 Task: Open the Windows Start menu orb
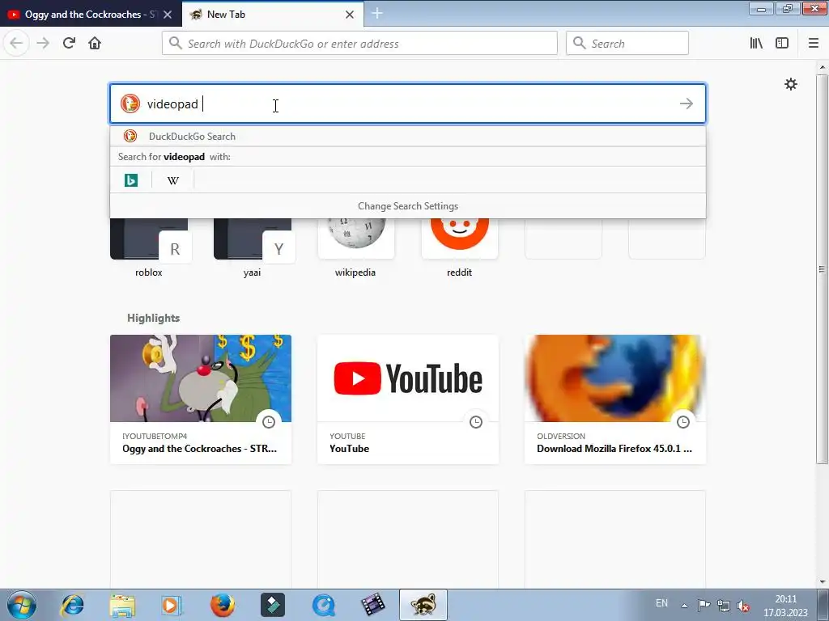(22, 605)
